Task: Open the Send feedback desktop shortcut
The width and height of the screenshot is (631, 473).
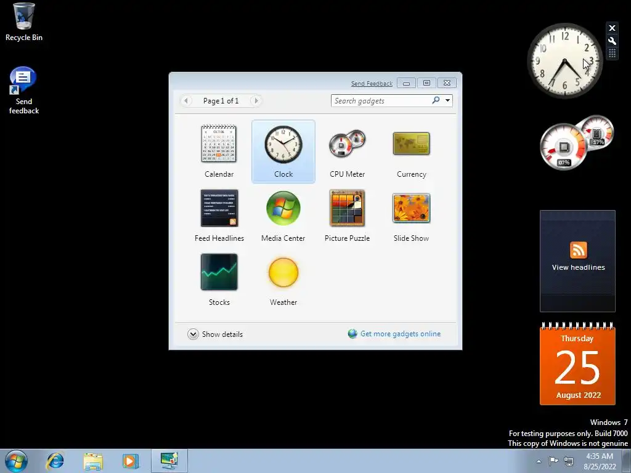Action: coord(24,91)
